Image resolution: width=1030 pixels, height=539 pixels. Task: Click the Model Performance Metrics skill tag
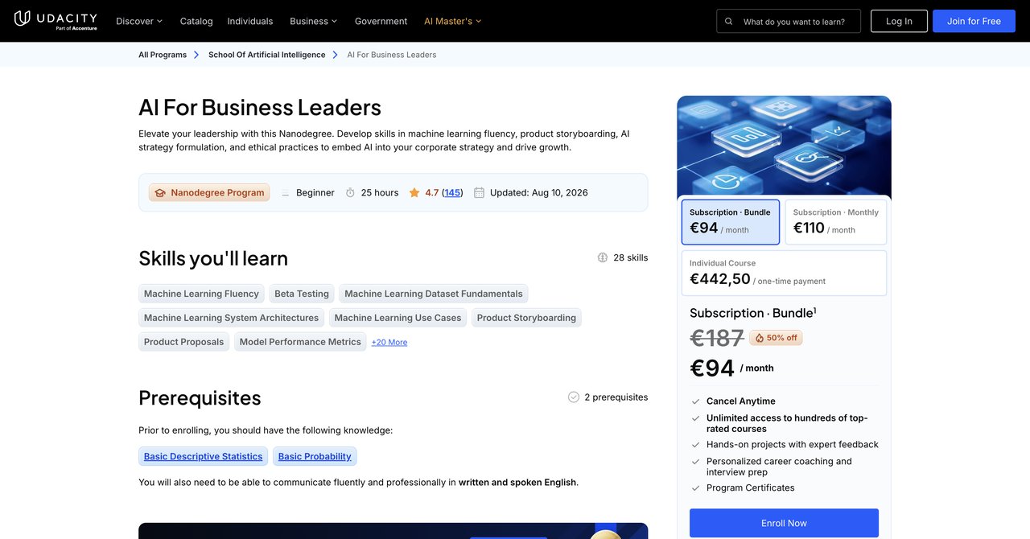tap(300, 342)
